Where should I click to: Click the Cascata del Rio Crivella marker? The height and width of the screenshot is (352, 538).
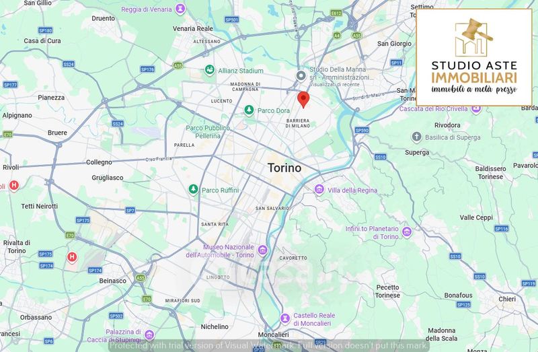[475, 109]
